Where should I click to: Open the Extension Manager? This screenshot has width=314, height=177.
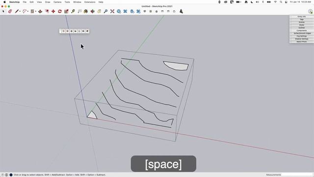pyautogui.click(x=138, y=11)
